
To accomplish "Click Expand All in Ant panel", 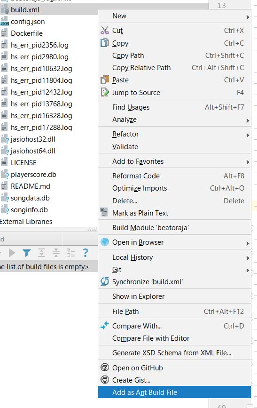I will click(41, 253).
